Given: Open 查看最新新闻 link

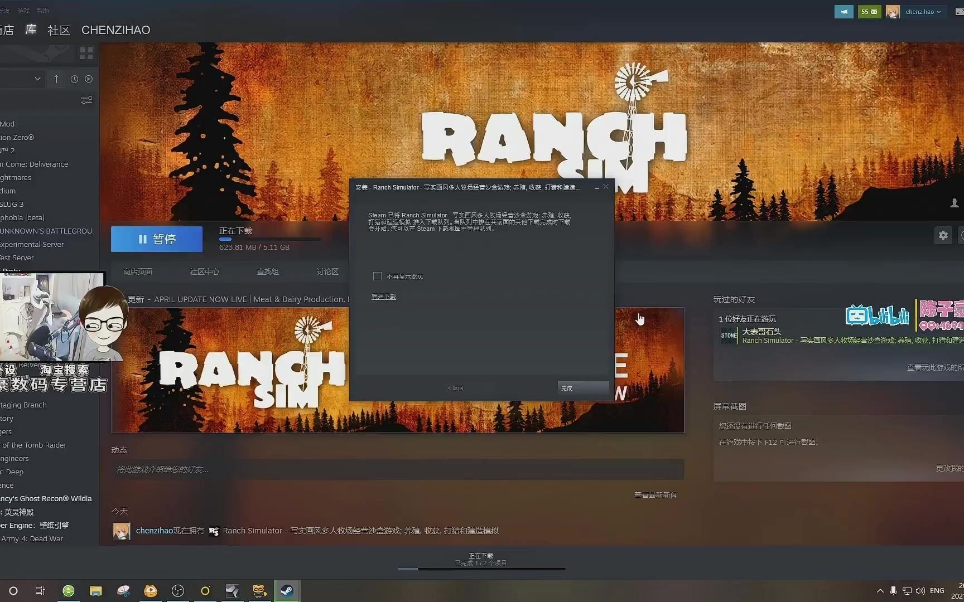Looking at the screenshot, I should [655, 495].
